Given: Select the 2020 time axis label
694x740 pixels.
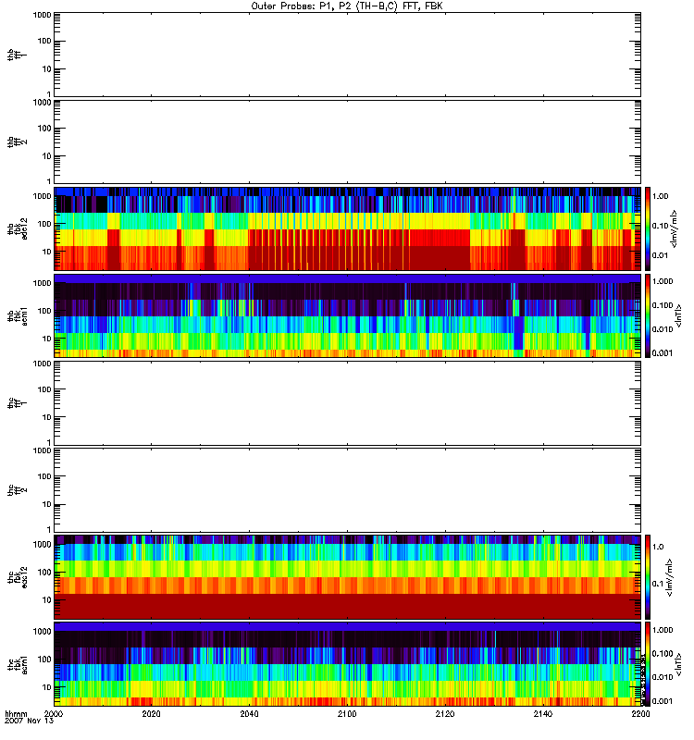Looking at the screenshot, I should 152,715.
